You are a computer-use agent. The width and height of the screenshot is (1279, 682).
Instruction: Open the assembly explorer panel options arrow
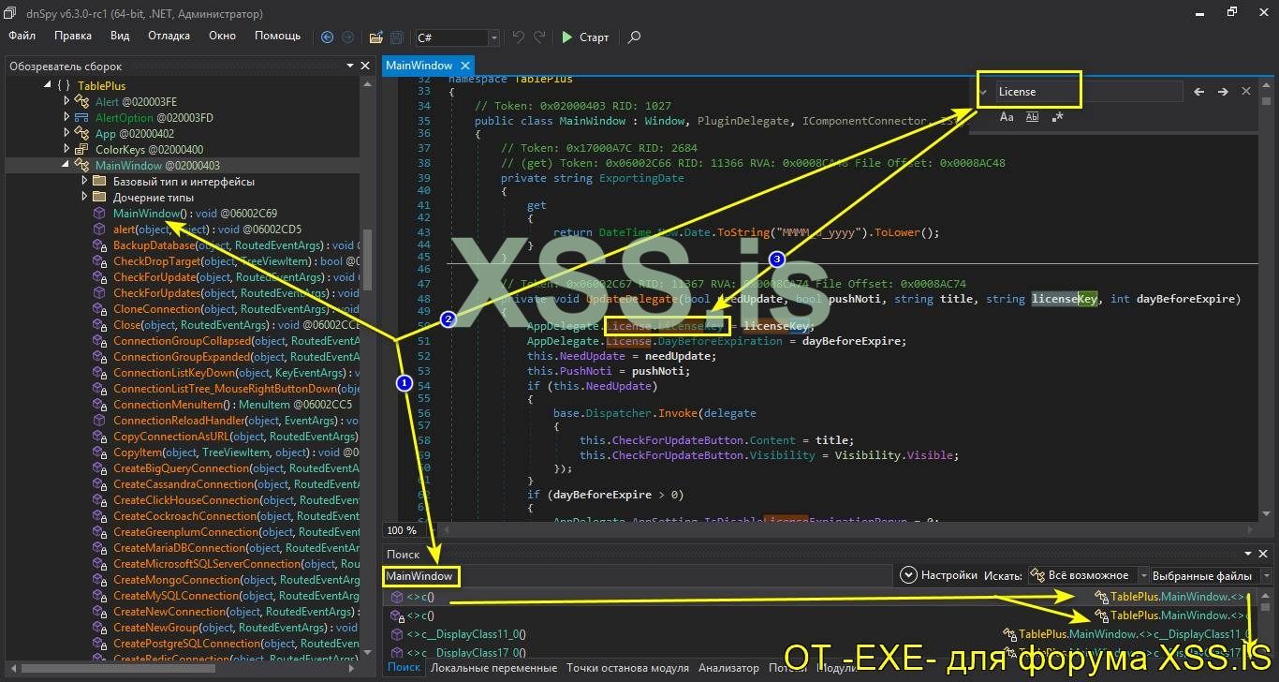pyautogui.click(x=350, y=66)
